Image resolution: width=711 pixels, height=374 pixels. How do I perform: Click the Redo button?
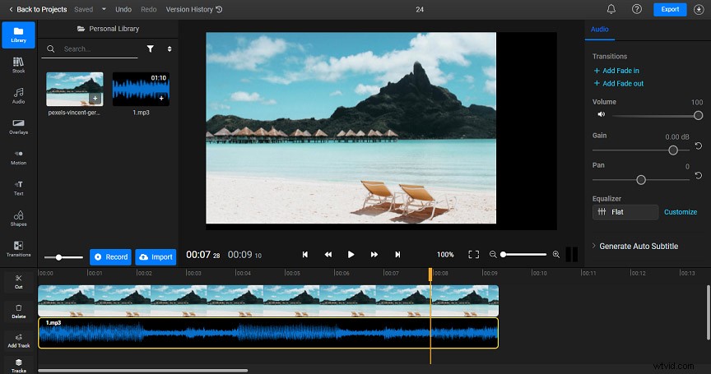148,9
